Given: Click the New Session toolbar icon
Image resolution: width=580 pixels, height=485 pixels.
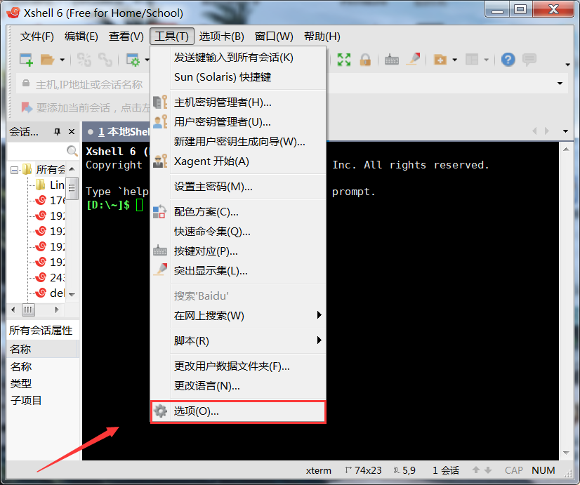Looking at the screenshot, I should [26, 60].
